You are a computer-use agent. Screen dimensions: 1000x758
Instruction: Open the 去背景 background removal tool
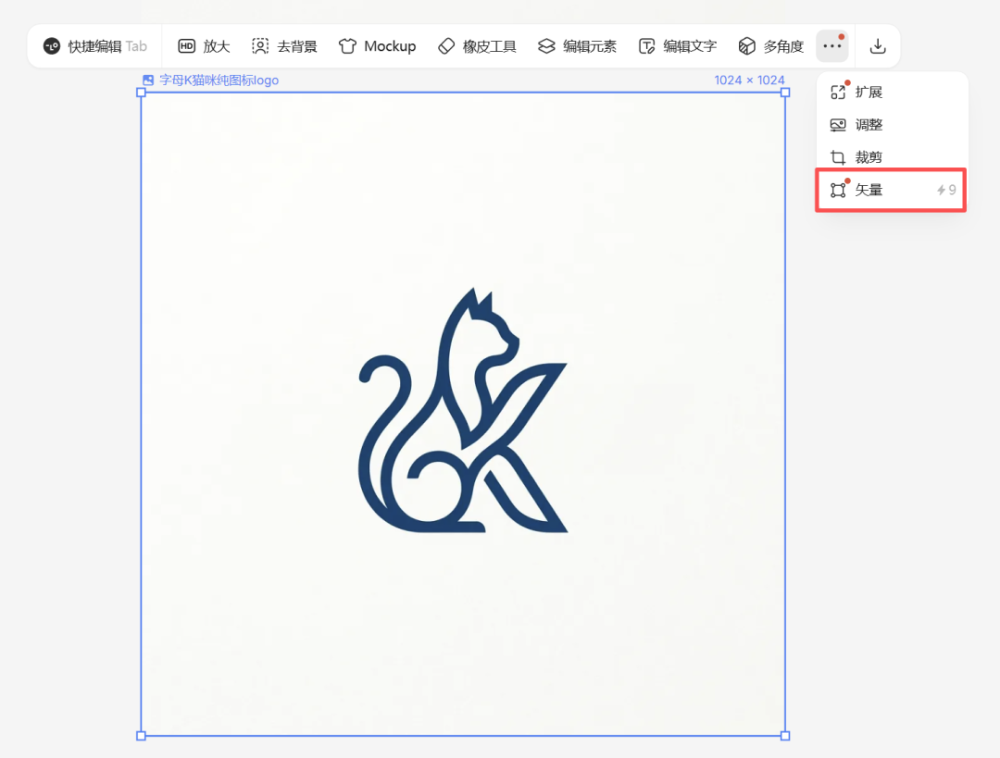(284, 45)
